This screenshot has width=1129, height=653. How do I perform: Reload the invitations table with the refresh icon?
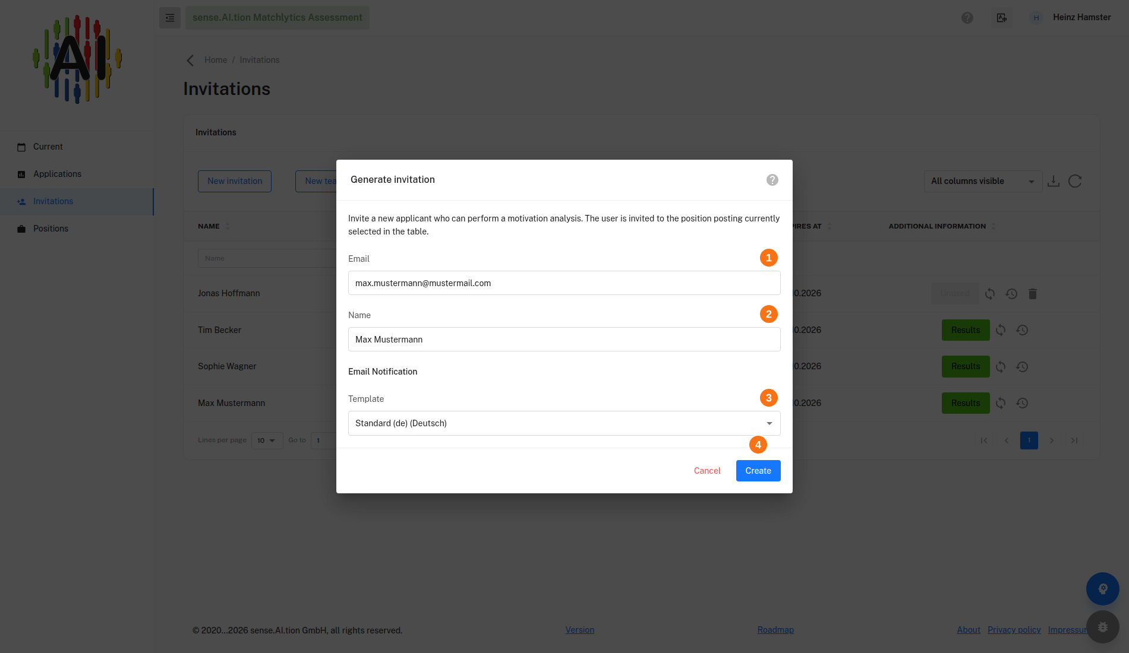1075,181
